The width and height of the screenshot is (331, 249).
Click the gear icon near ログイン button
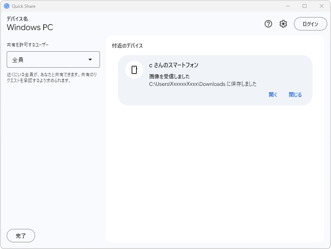pos(283,24)
